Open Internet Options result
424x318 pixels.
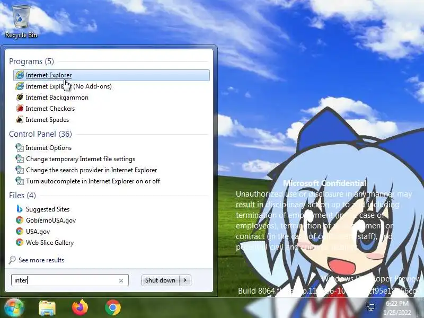coord(49,148)
